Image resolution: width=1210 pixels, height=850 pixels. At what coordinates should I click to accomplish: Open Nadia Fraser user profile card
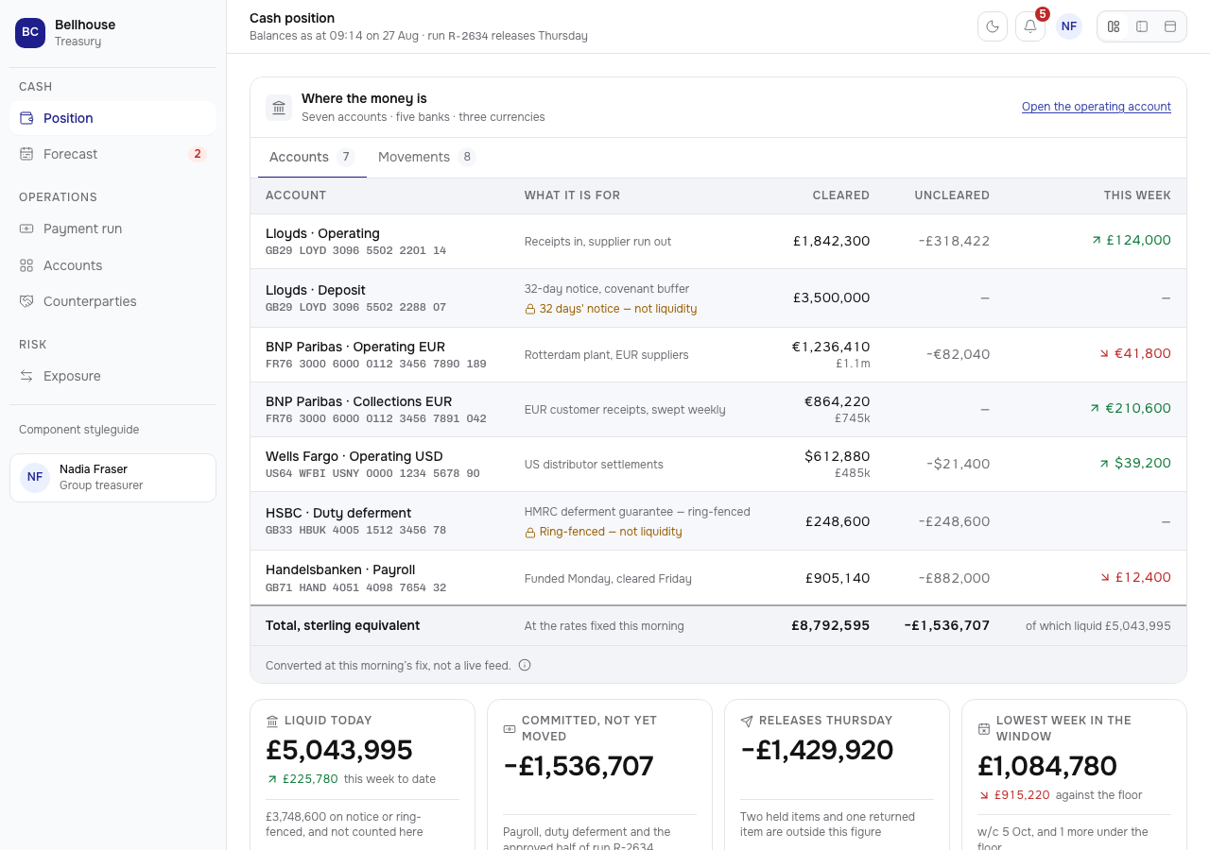112,478
